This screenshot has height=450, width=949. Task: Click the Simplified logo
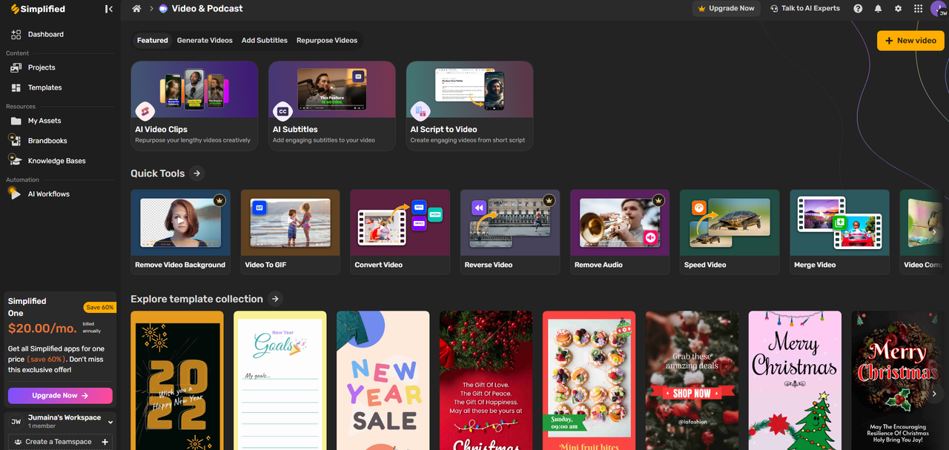(x=38, y=9)
